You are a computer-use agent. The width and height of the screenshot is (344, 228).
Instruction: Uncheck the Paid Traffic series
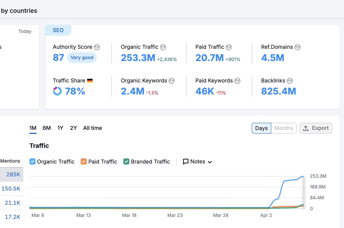[x=83, y=161]
